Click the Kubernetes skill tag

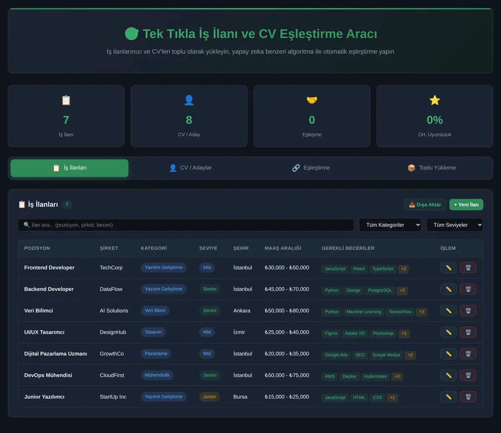point(375,377)
